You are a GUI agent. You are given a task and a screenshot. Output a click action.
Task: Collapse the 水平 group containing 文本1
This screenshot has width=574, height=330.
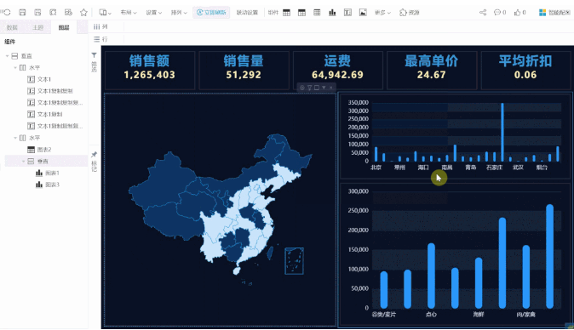point(15,67)
